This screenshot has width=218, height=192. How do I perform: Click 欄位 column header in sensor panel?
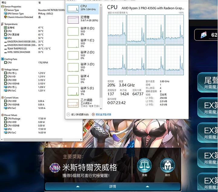[4, 2]
